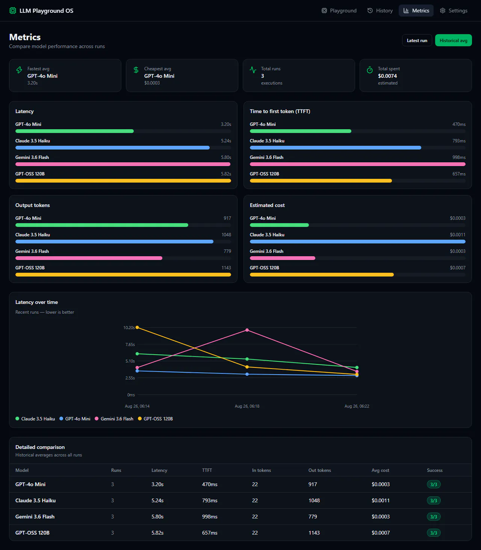Image resolution: width=481 pixels, height=550 pixels.
Task: Click the 5.80s latency table cell
Action: click(157, 517)
